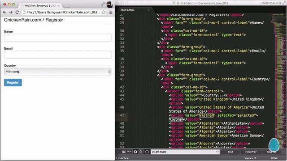The image size is (287, 161).
Task: Click the blue Register button
Action: click(13, 82)
